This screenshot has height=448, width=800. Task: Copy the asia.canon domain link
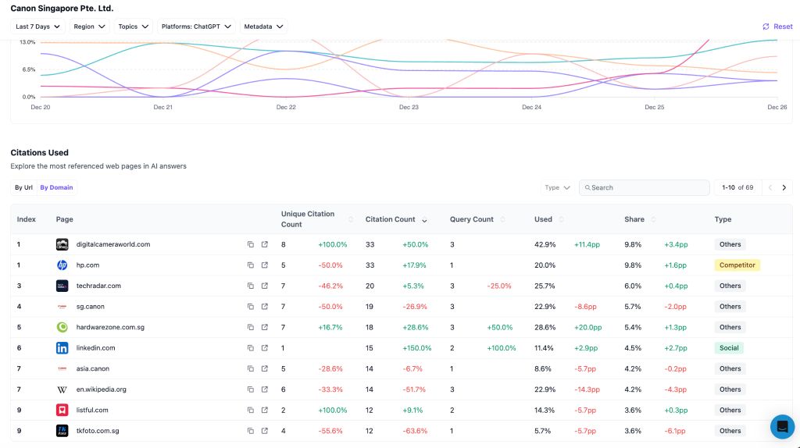pos(251,368)
